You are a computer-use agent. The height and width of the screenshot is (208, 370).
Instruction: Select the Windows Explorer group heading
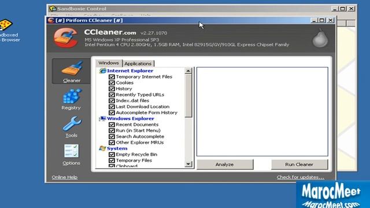coord(131,118)
